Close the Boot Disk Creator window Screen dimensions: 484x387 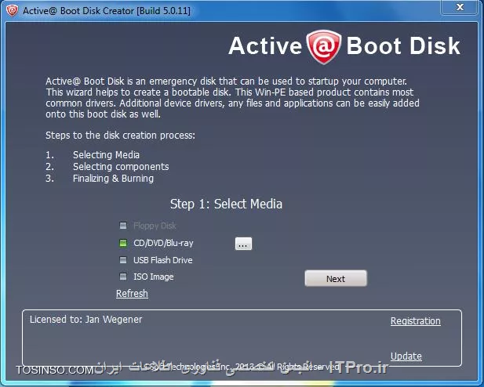coord(460,7)
